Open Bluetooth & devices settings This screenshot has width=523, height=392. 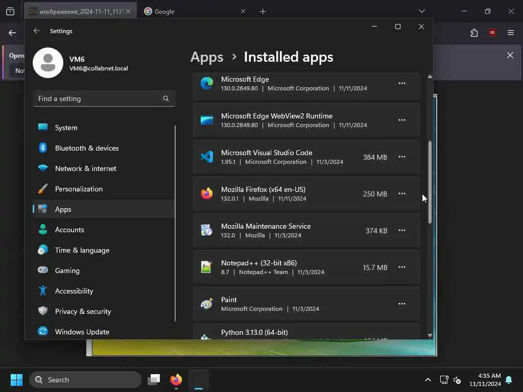[104, 148]
